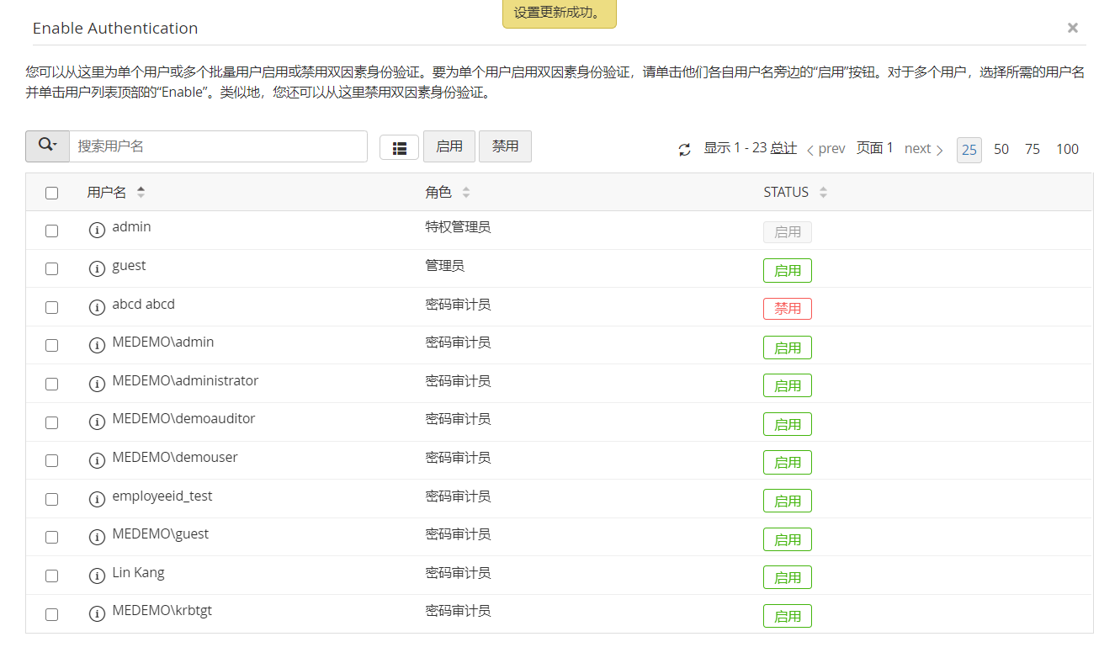Click the 启用 button above the user list
The width and height of the screenshot is (1120, 658).
(449, 146)
